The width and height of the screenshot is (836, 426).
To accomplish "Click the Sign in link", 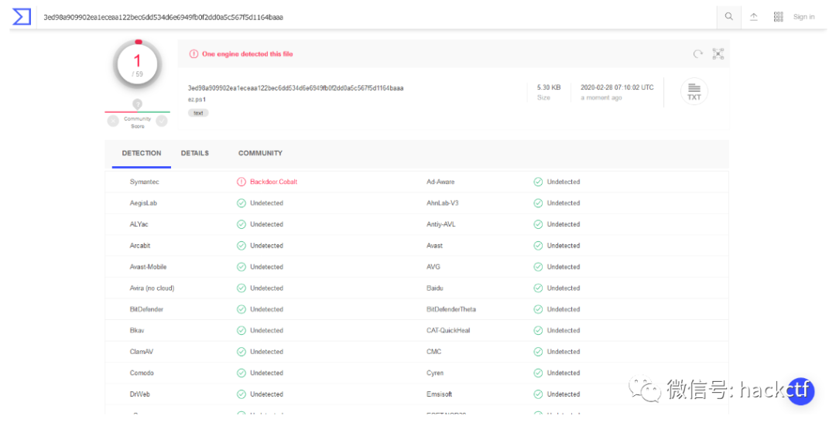I will pos(803,16).
